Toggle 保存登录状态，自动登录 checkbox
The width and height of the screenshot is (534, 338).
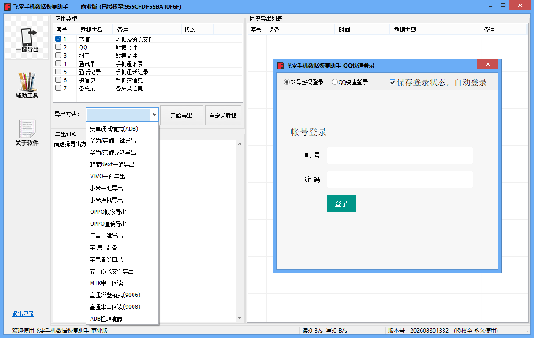[392, 82]
